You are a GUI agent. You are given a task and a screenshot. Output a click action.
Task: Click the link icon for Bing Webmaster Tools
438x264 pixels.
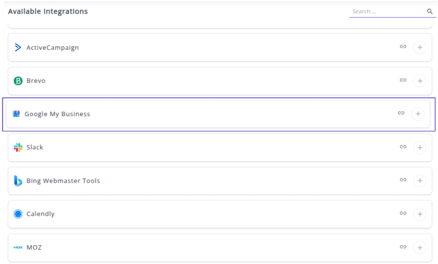(x=403, y=180)
